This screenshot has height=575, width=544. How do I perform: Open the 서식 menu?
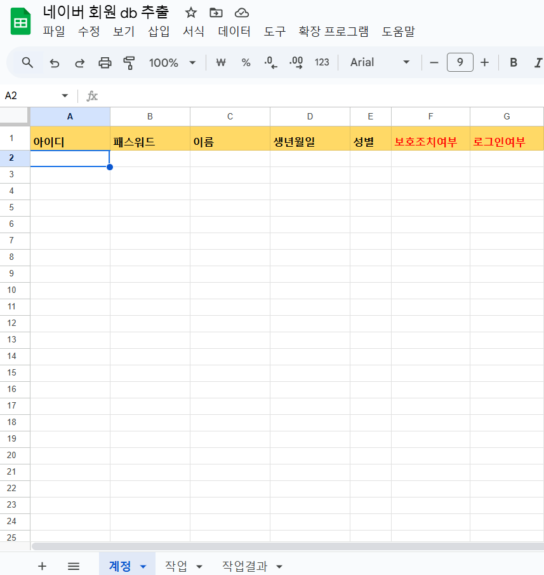click(x=194, y=32)
